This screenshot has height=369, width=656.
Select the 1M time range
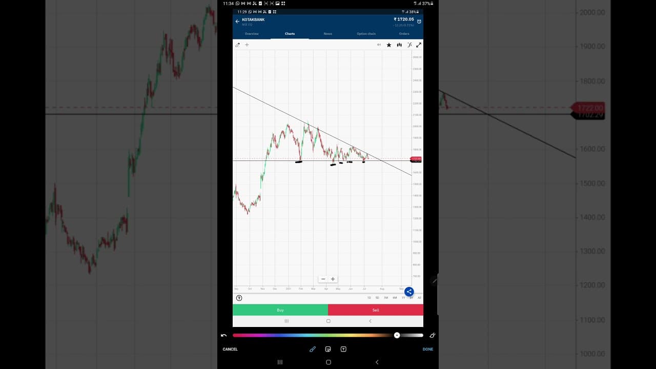(386, 298)
